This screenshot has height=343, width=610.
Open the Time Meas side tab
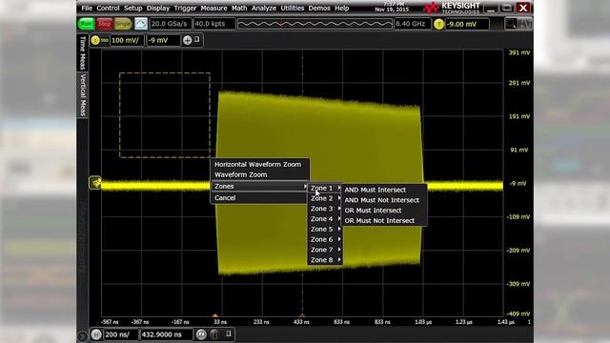83,53
